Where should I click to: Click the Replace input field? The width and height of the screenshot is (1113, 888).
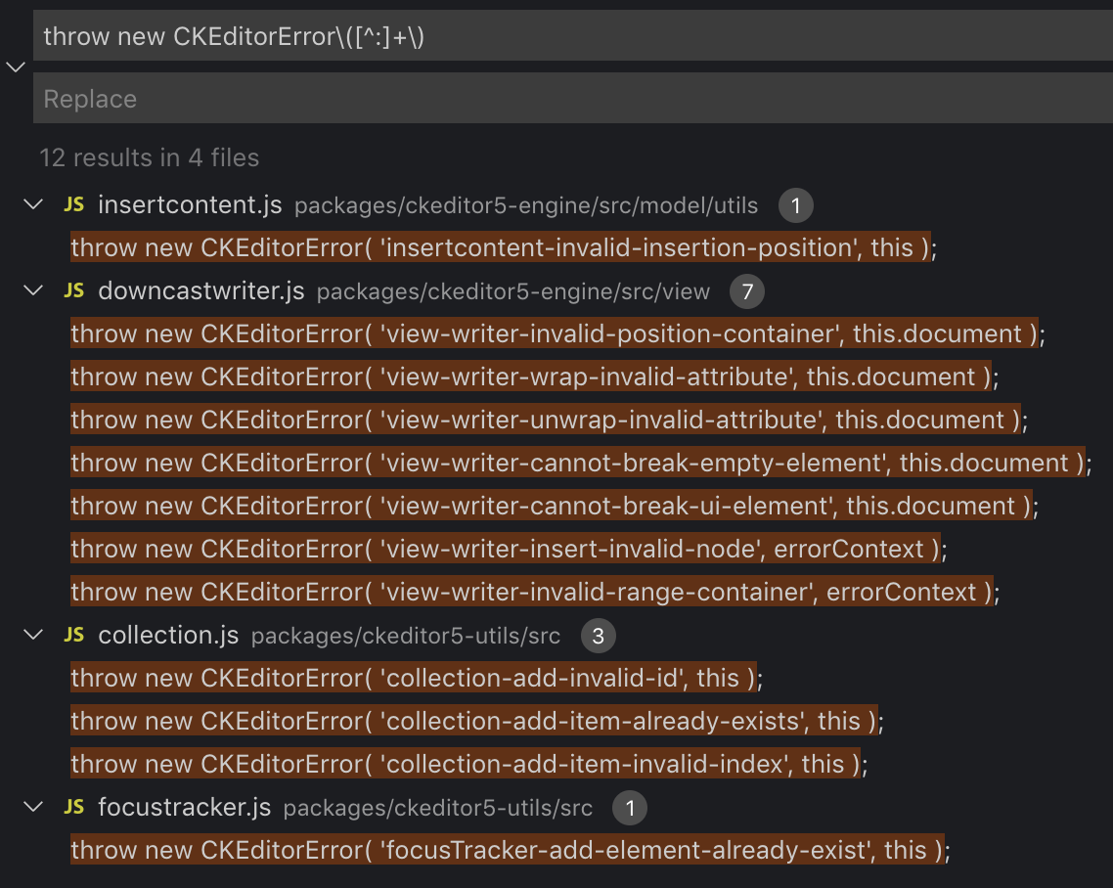click(x=573, y=98)
